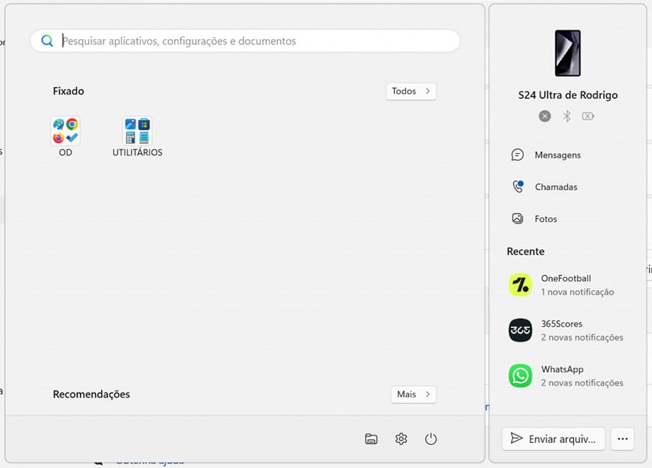The height and width of the screenshot is (468, 652).
Task: Open Settings via the gear icon
Action: [x=401, y=439]
